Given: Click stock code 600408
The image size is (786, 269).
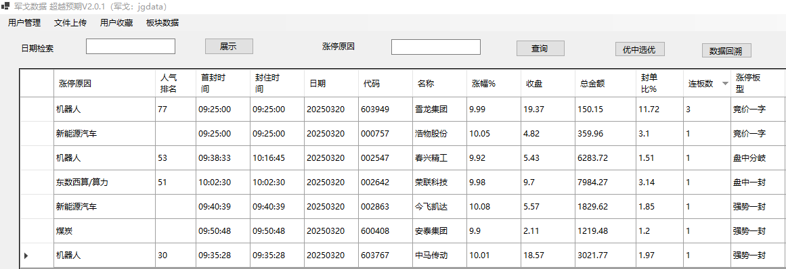Looking at the screenshot, I should click(385, 231).
